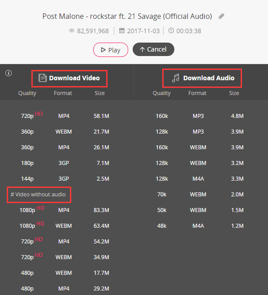268x295 pixels.
Task: Cancel the download panel
Action: click(153, 49)
